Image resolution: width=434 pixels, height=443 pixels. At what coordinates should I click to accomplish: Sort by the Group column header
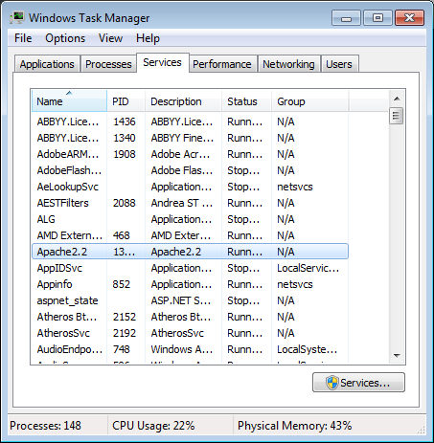tap(309, 101)
